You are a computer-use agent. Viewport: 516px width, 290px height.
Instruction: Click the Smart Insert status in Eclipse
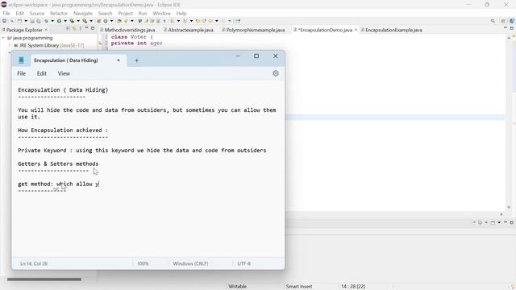299,287
